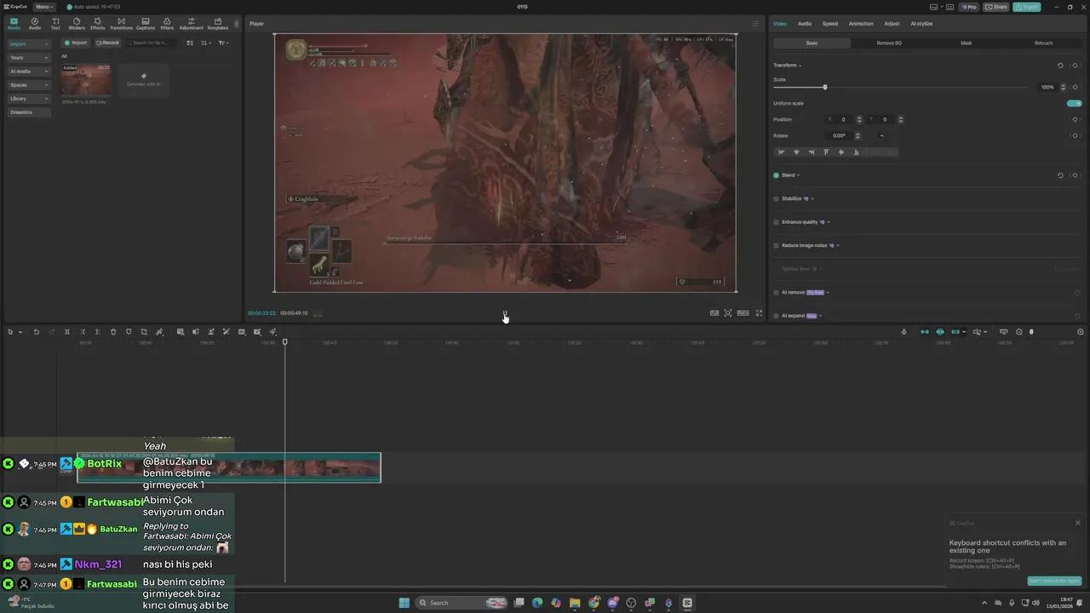Enable the Reduce image noise checkbox
1090x613 pixels.
pyautogui.click(x=776, y=245)
